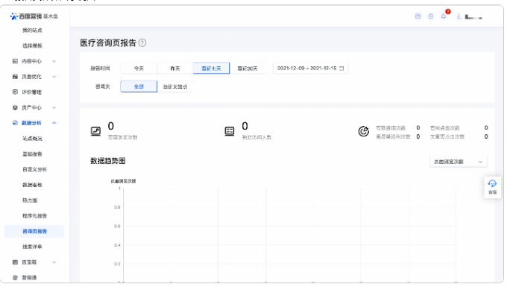
Task: Click the 数据分析 sidebar icon
Action: tap(15, 123)
